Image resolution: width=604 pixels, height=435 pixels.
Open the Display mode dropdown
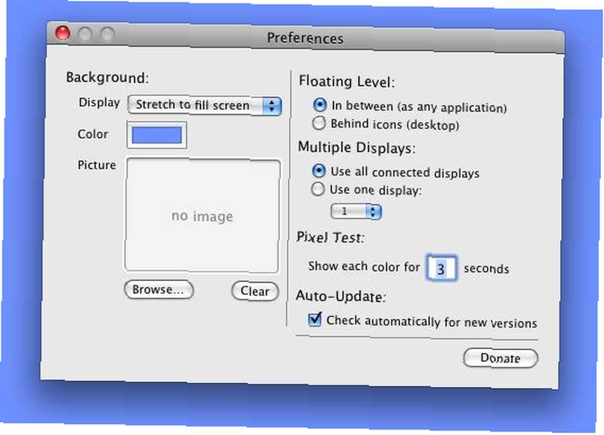click(205, 105)
